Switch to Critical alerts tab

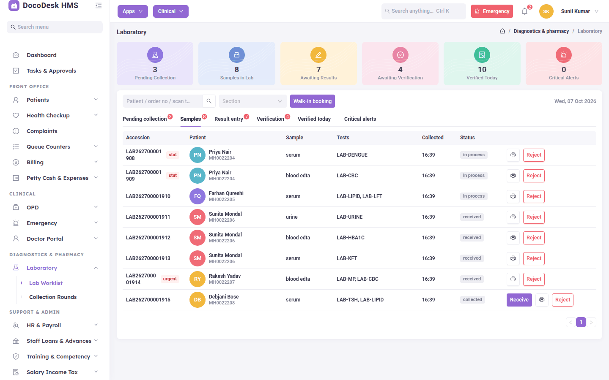click(360, 119)
